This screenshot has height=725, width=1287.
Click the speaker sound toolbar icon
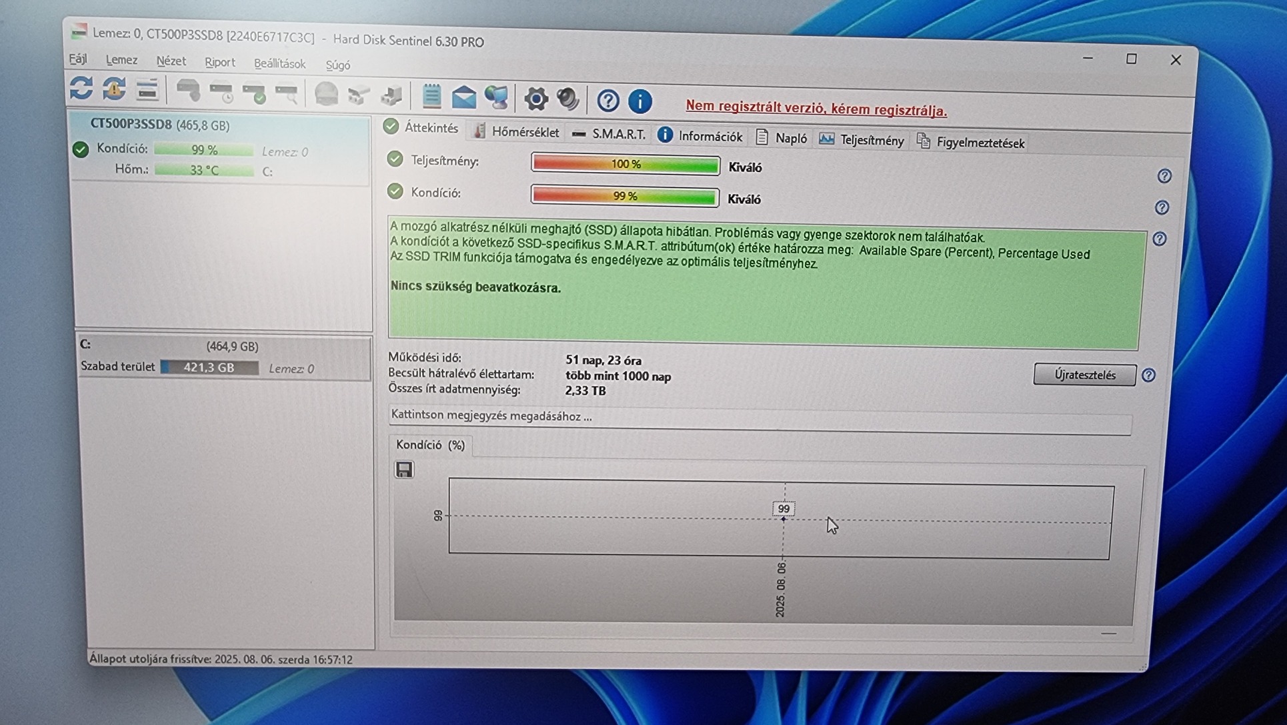[x=568, y=99]
